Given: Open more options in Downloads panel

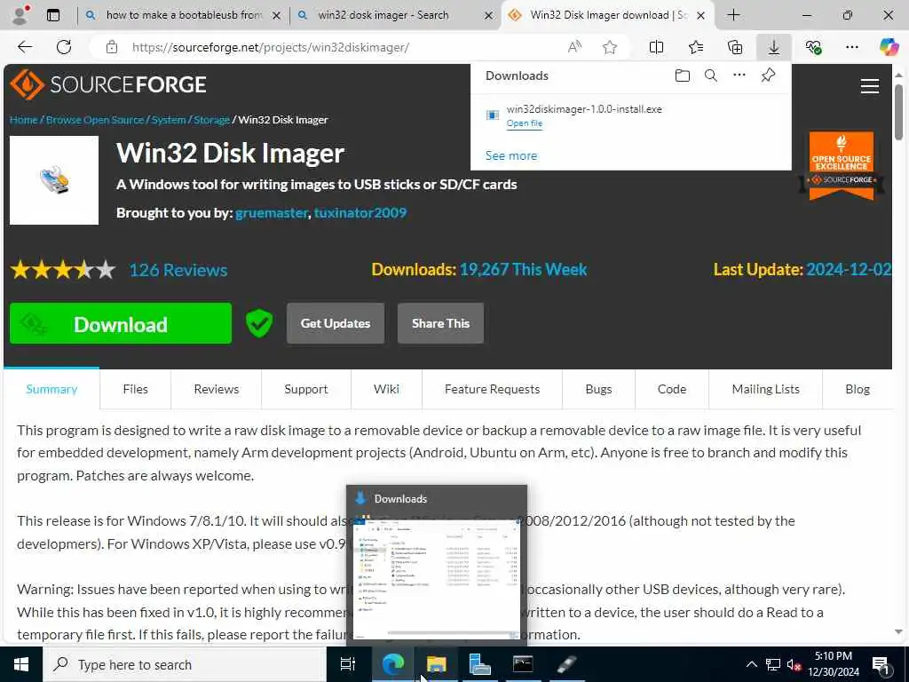Looking at the screenshot, I should [x=739, y=75].
